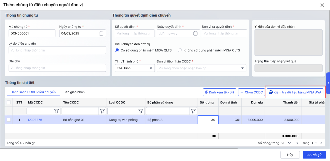Click filter icon in Bộ phận sử dụng column
This screenshot has width=330, height=161.
coord(193,111)
